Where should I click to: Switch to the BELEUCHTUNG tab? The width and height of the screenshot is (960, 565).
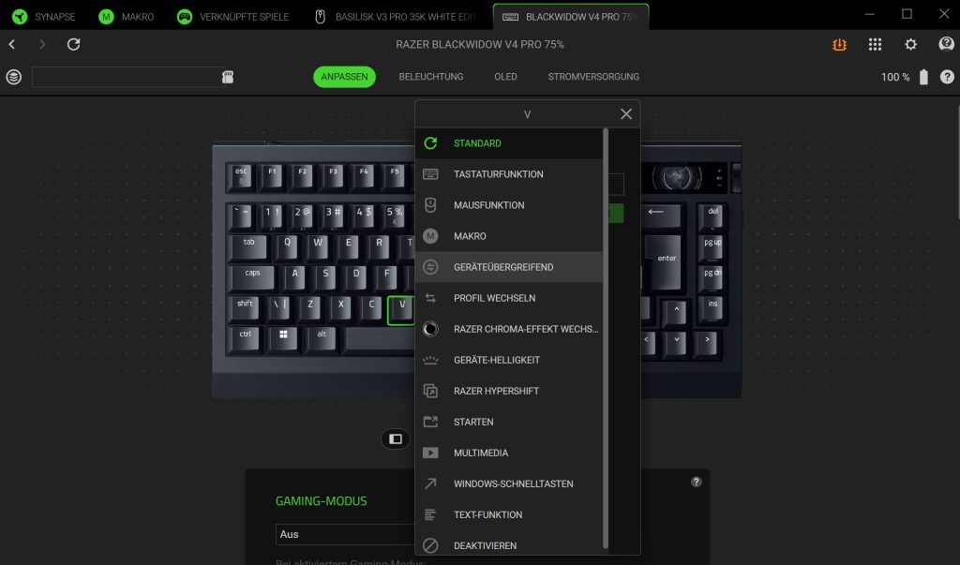(x=430, y=77)
